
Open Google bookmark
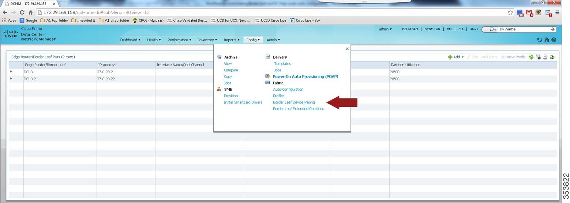pos(28,20)
